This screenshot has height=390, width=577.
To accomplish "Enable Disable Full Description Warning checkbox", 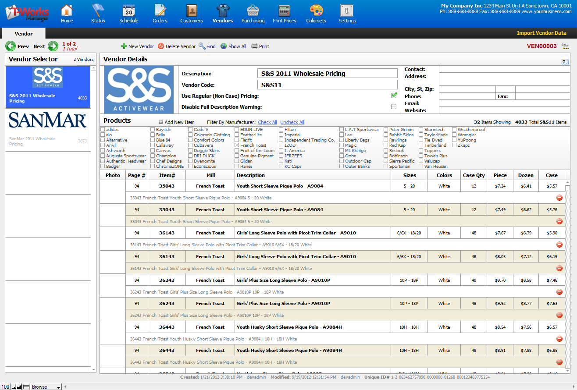I will coord(394,106).
